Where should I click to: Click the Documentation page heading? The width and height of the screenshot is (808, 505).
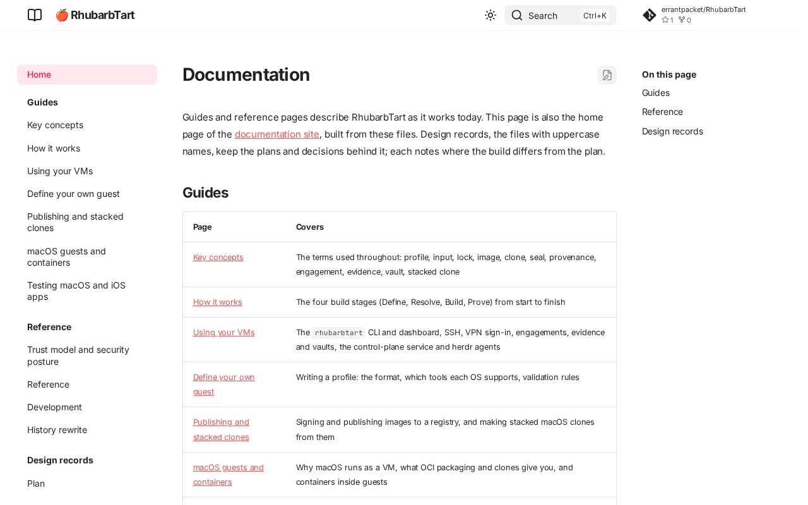[x=246, y=74]
